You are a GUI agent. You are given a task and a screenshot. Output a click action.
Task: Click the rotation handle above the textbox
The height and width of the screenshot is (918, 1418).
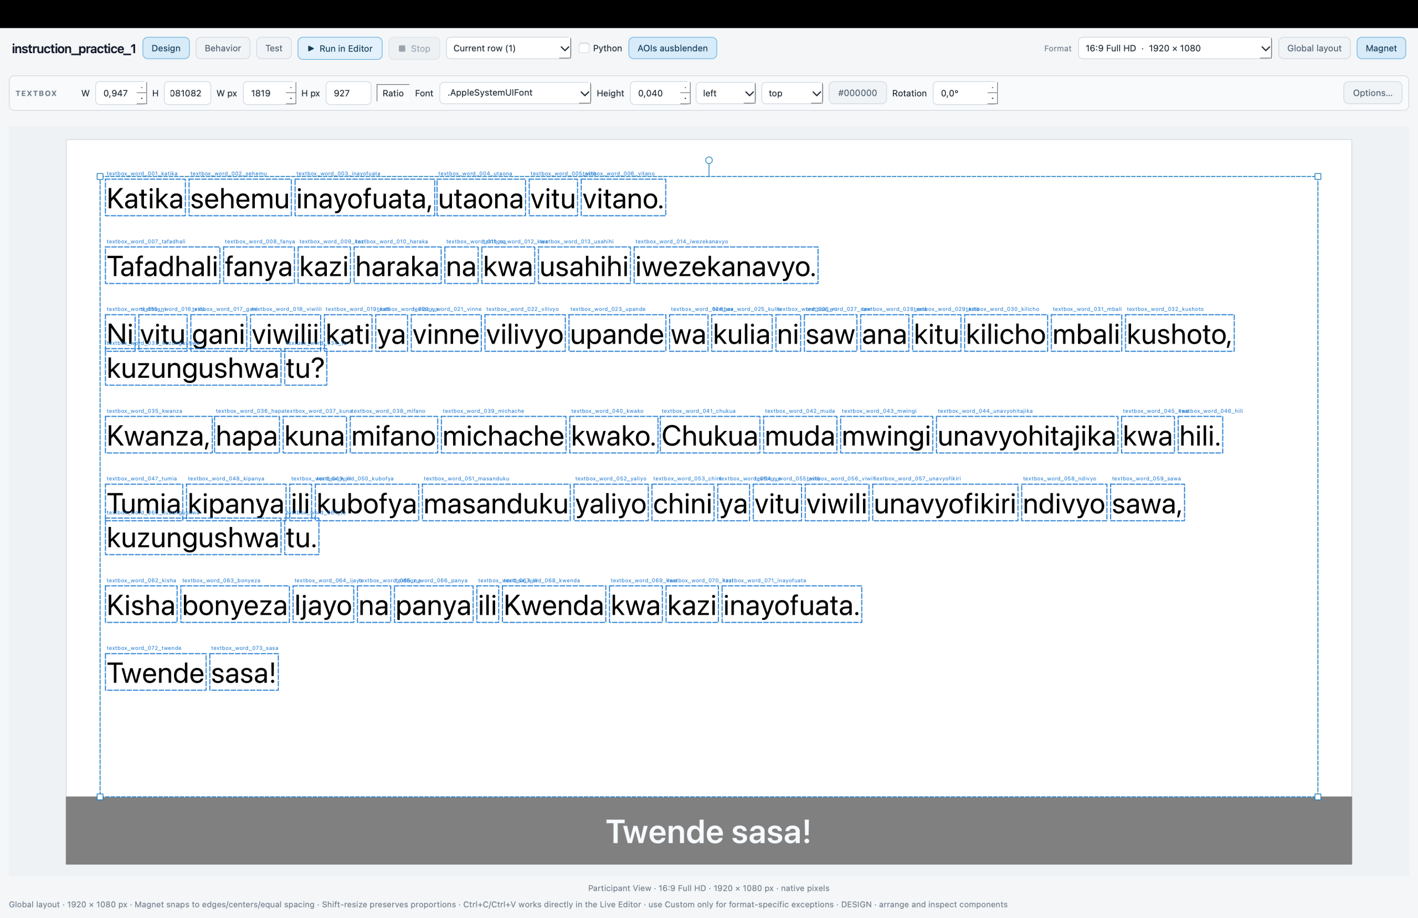click(x=708, y=160)
